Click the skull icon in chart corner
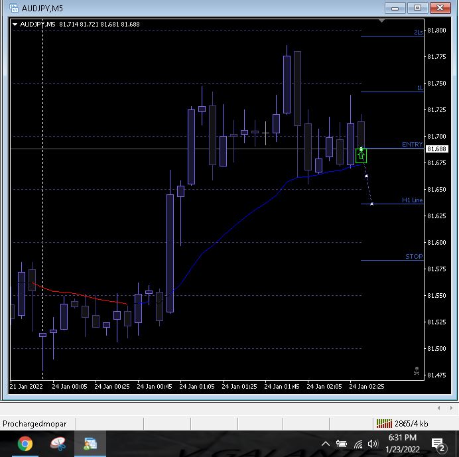The image size is (459, 457). [x=417, y=371]
